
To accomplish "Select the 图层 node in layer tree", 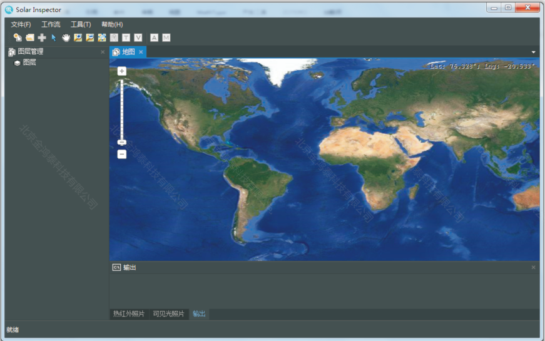I will point(29,63).
